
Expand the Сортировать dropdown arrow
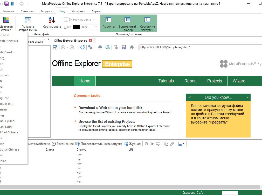tap(52, 30)
